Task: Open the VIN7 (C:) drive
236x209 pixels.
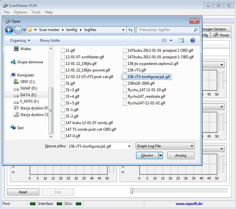Action: pyautogui.click(x=24, y=82)
